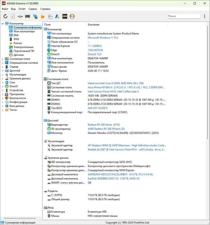Expand the Конфигурация tree node
This screenshot has width=210, height=225.
coord(3,102)
